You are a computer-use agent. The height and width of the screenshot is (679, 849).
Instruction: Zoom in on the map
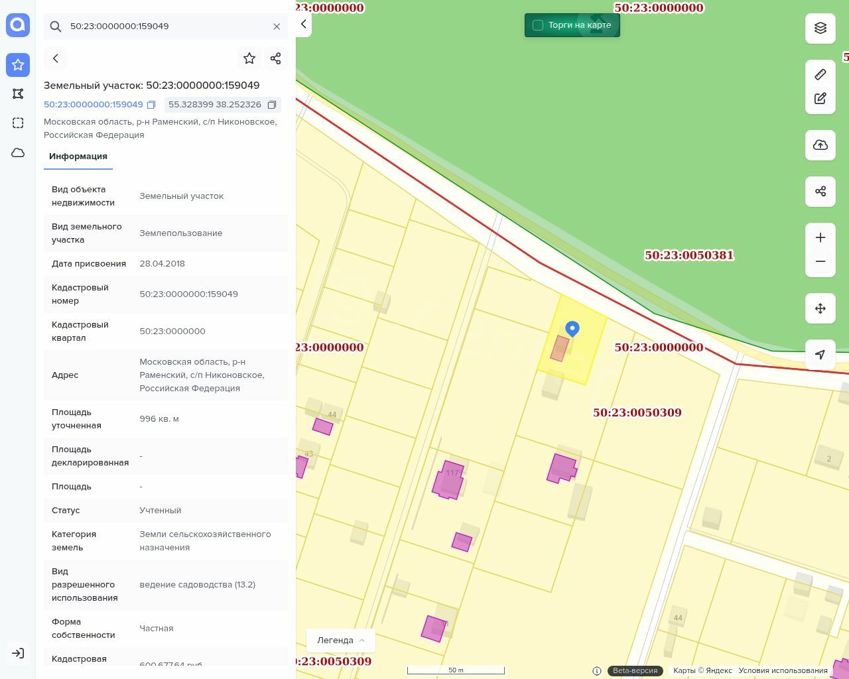tap(820, 238)
